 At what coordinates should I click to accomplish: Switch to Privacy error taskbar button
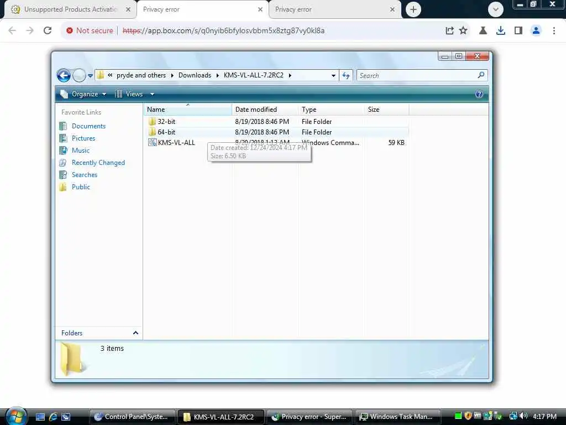coord(310,417)
